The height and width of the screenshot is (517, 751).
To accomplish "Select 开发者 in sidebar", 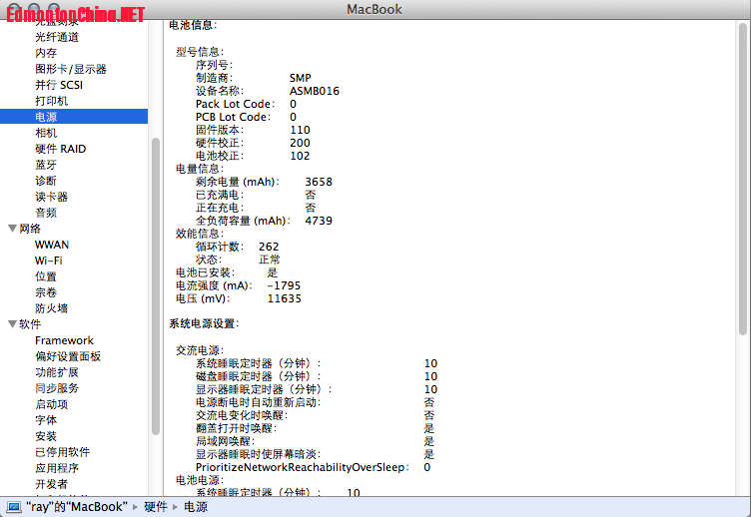I will pos(51,484).
